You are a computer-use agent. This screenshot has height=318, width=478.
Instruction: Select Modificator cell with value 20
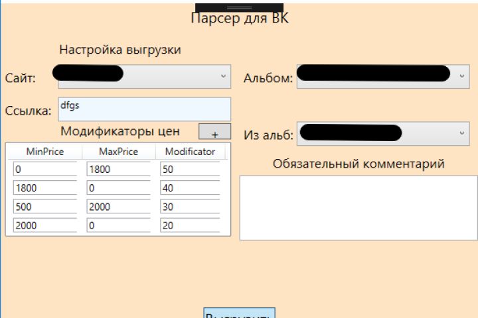[190, 225]
